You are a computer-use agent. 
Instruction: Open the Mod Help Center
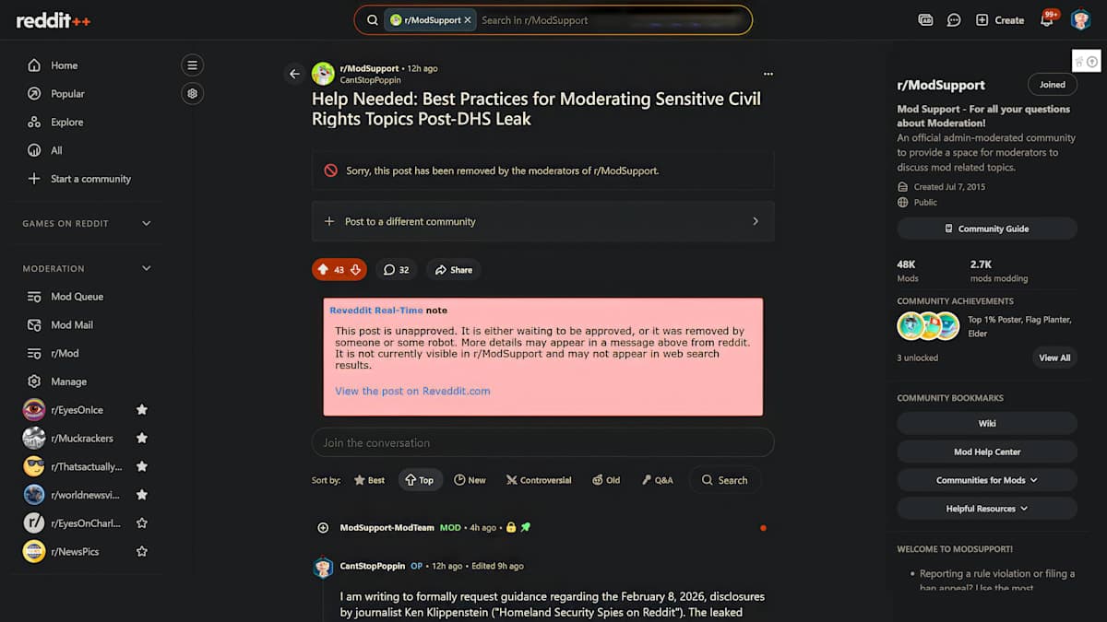(x=986, y=451)
